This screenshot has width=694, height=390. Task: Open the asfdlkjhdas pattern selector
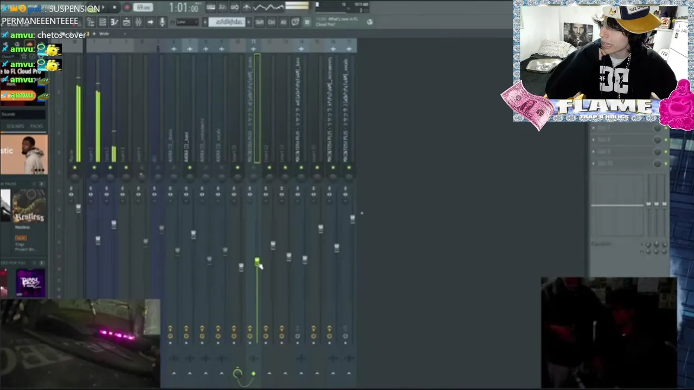tap(227, 22)
